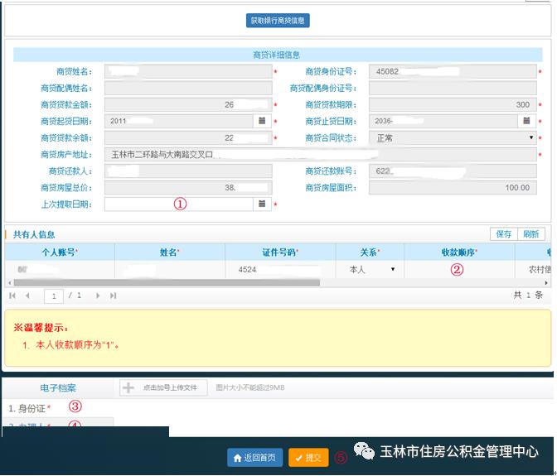Go to last page in pager
The image size is (557, 476).
[x=113, y=296]
